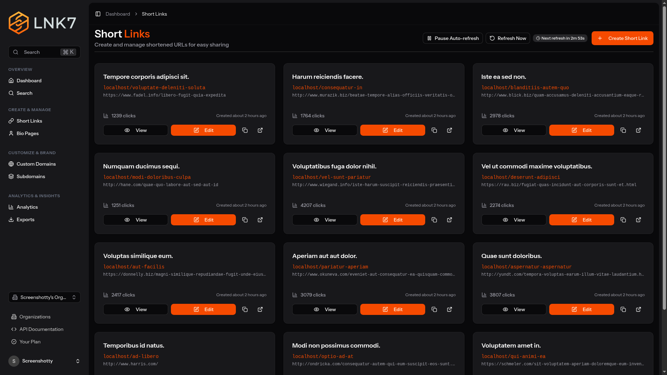This screenshot has width=667, height=375.
Task: View the Aperiam aut aut dolor link
Action: [x=324, y=309]
